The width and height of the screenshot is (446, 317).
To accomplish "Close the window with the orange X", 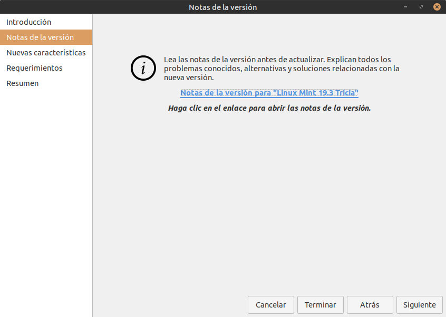I will [437, 7].
